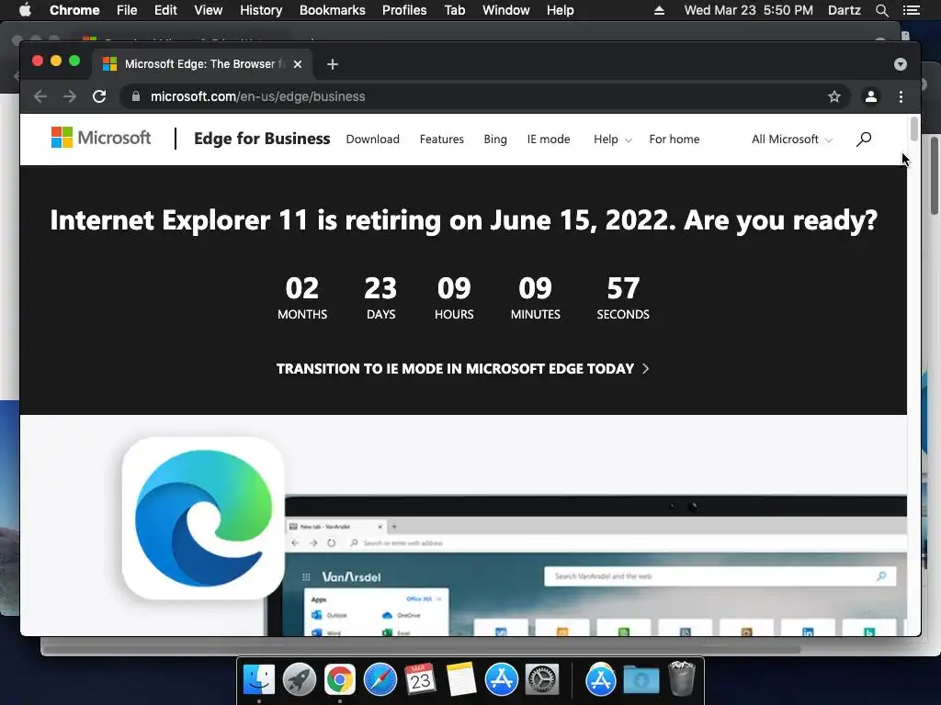Click the browser forward arrow

tap(70, 96)
